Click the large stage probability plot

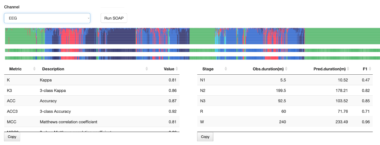192,36
